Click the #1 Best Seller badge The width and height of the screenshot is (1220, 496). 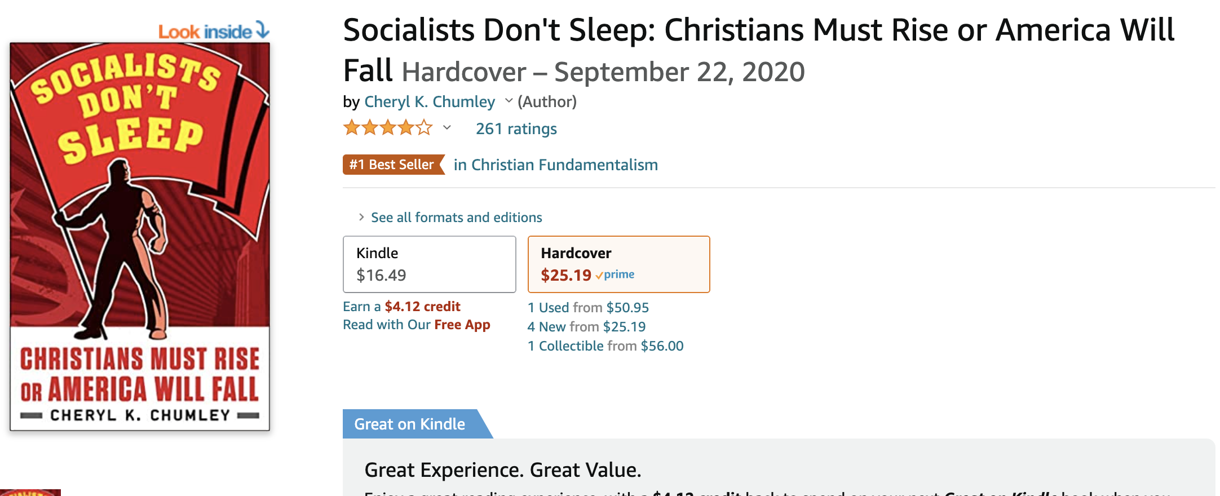click(392, 165)
